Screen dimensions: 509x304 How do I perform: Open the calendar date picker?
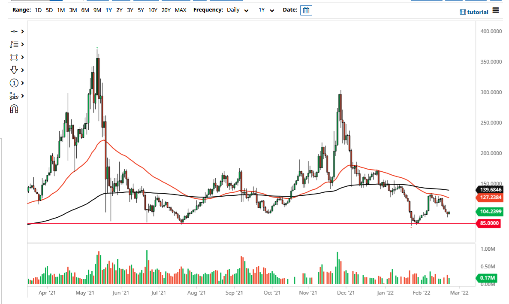point(306,10)
